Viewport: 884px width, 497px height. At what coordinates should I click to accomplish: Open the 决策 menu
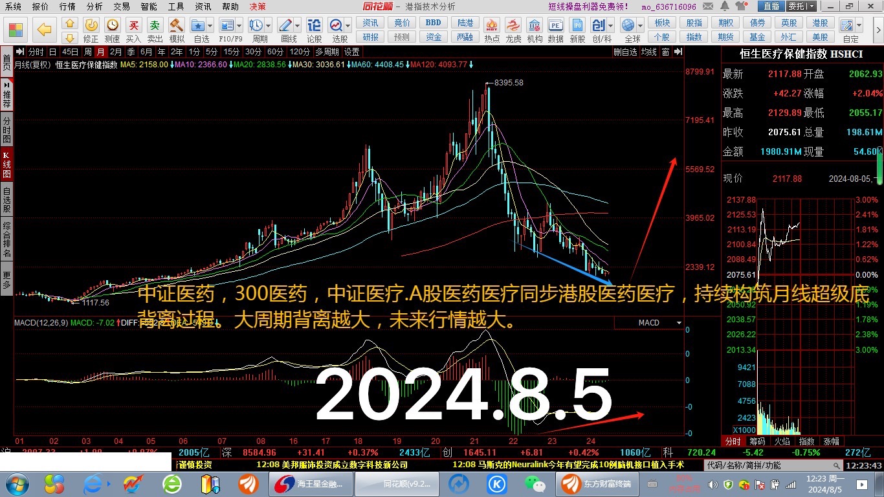(x=258, y=6)
